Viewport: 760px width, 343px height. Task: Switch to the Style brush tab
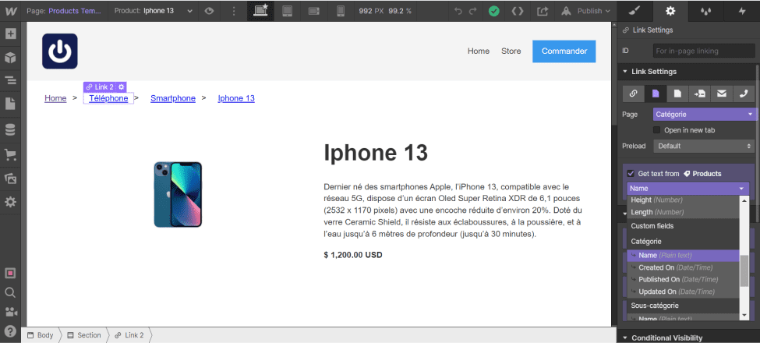click(635, 11)
